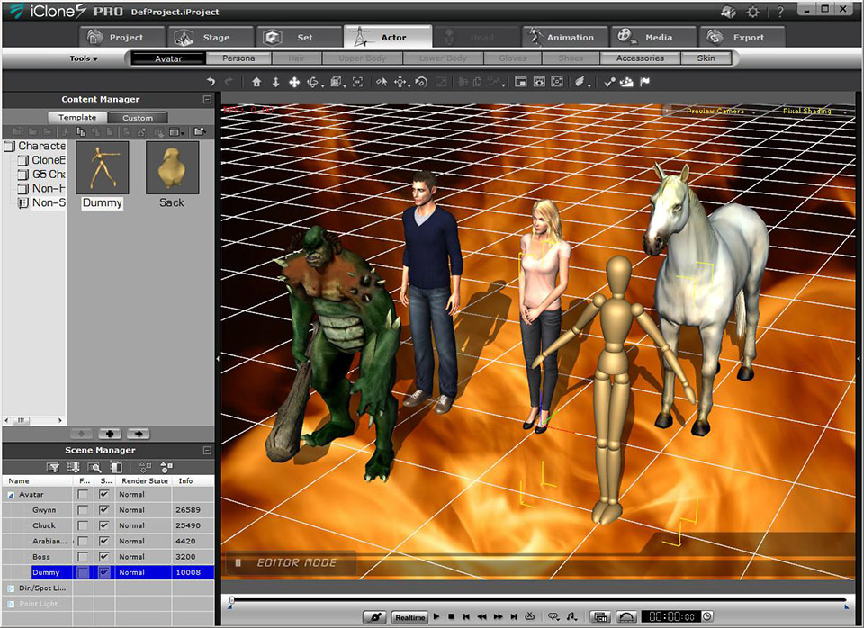Viewport: 864px width, 628px height.
Task: Click the copy icon in Content Manager toolbar
Action: (x=81, y=132)
